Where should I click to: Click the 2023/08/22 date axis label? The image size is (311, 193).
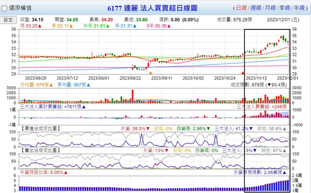click(130, 78)
